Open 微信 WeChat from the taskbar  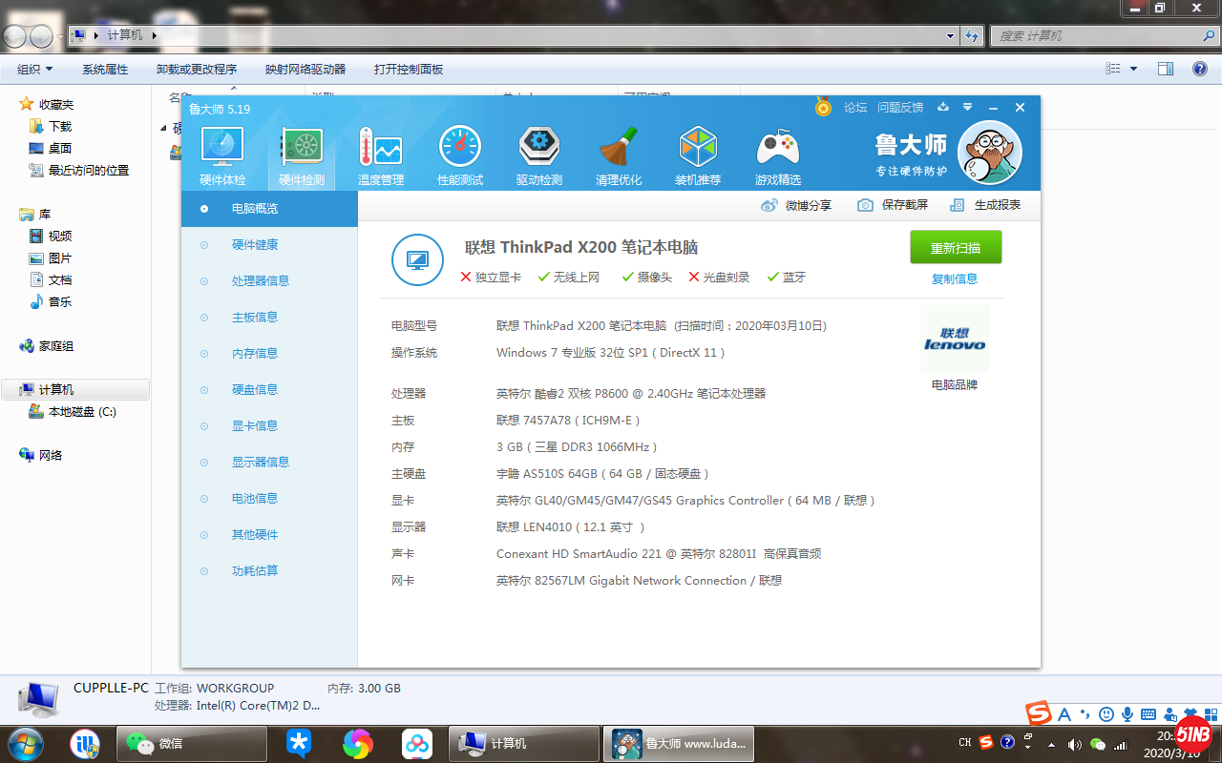click(192, 743)
